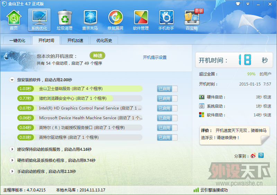Click the 评价 comment note

234,135
